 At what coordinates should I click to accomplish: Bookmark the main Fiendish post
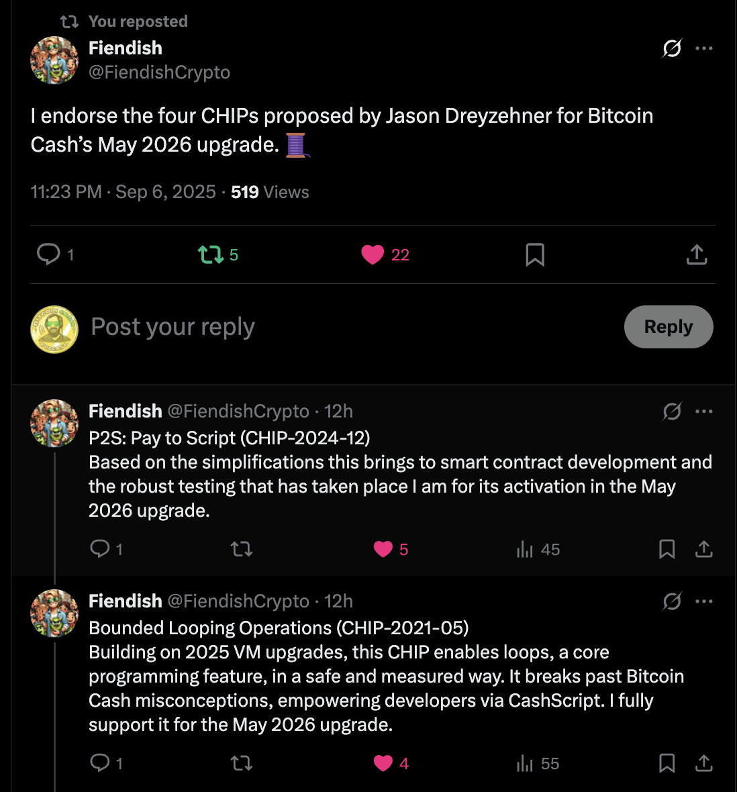click(535, 254)
